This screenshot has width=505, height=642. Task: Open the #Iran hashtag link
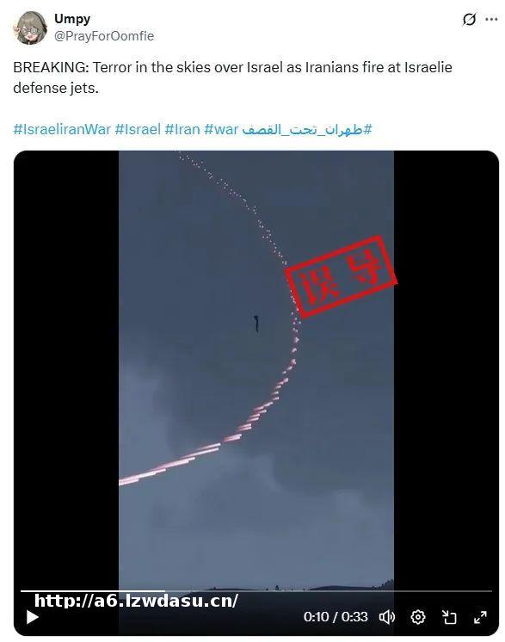(x=182, y=129)
